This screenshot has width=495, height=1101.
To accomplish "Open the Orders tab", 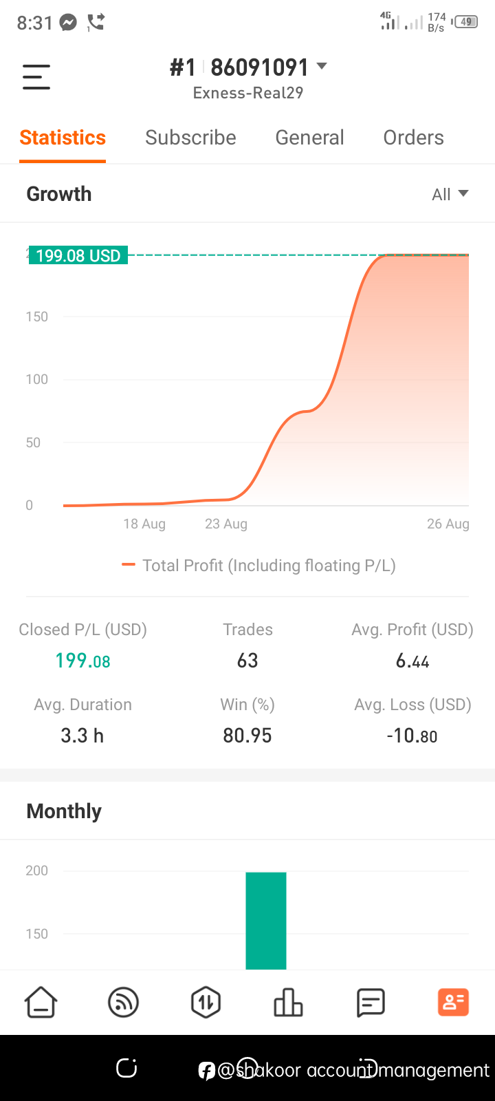I will 413,138.
